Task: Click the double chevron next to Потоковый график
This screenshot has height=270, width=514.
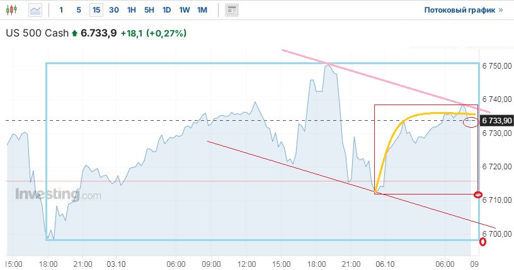Action: tap(501, 10)
